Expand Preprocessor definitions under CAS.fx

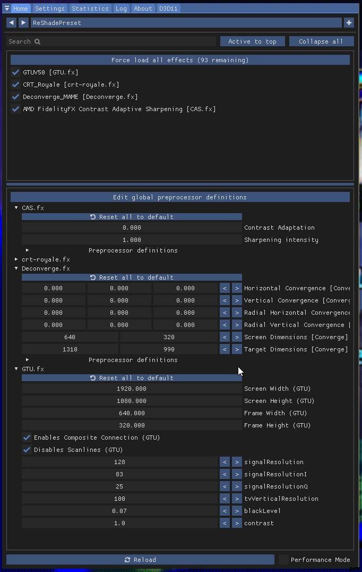click(x=28, y=250)
